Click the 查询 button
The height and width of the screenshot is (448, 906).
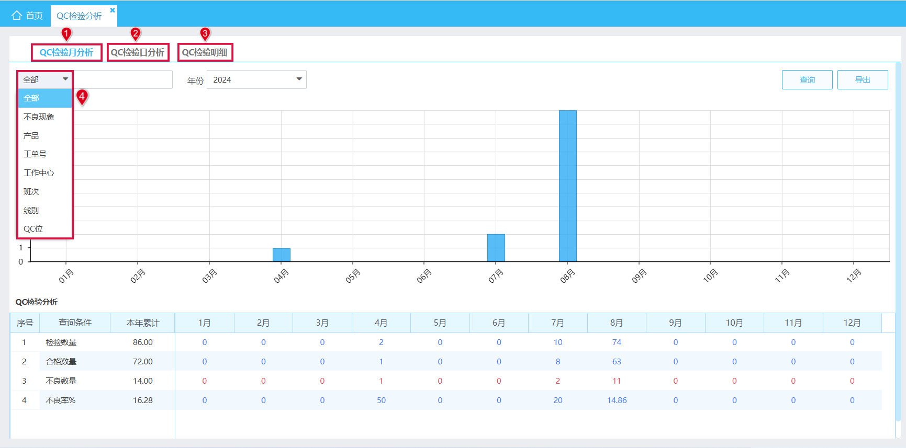coord(807,80)
